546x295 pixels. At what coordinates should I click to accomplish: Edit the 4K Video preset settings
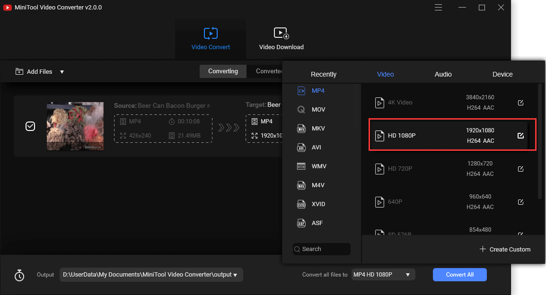520,103
